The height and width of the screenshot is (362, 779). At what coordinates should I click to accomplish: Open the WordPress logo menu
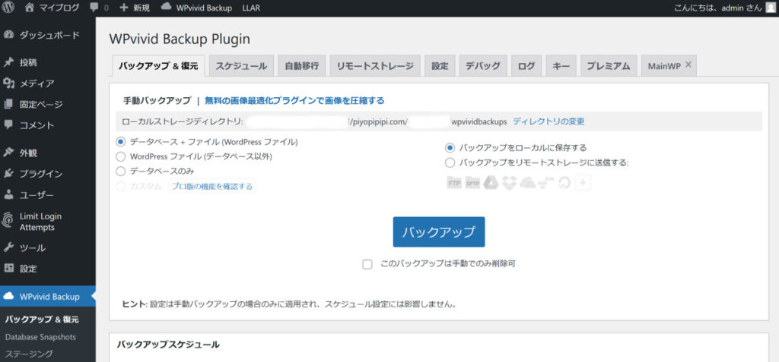pos(8,8)
